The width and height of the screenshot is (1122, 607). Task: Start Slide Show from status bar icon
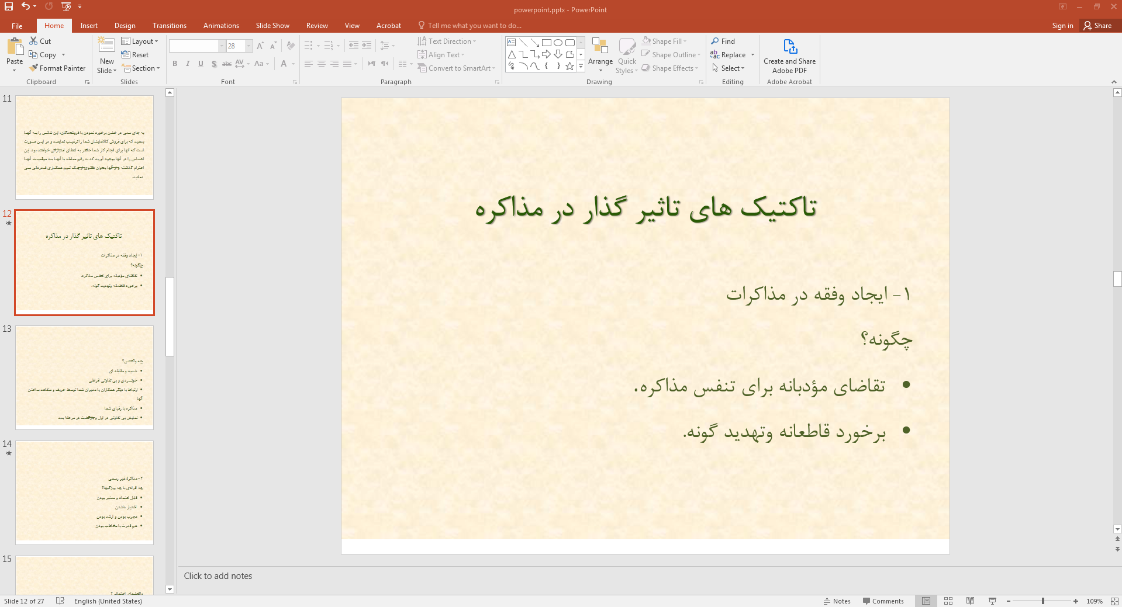992,601
